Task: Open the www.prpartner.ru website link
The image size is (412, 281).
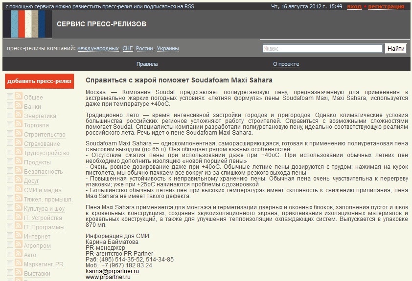Action: tap(108, 277)
